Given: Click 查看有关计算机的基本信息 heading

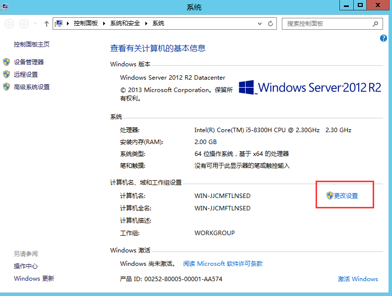Looking at the screenshot, I should point(158,48).
